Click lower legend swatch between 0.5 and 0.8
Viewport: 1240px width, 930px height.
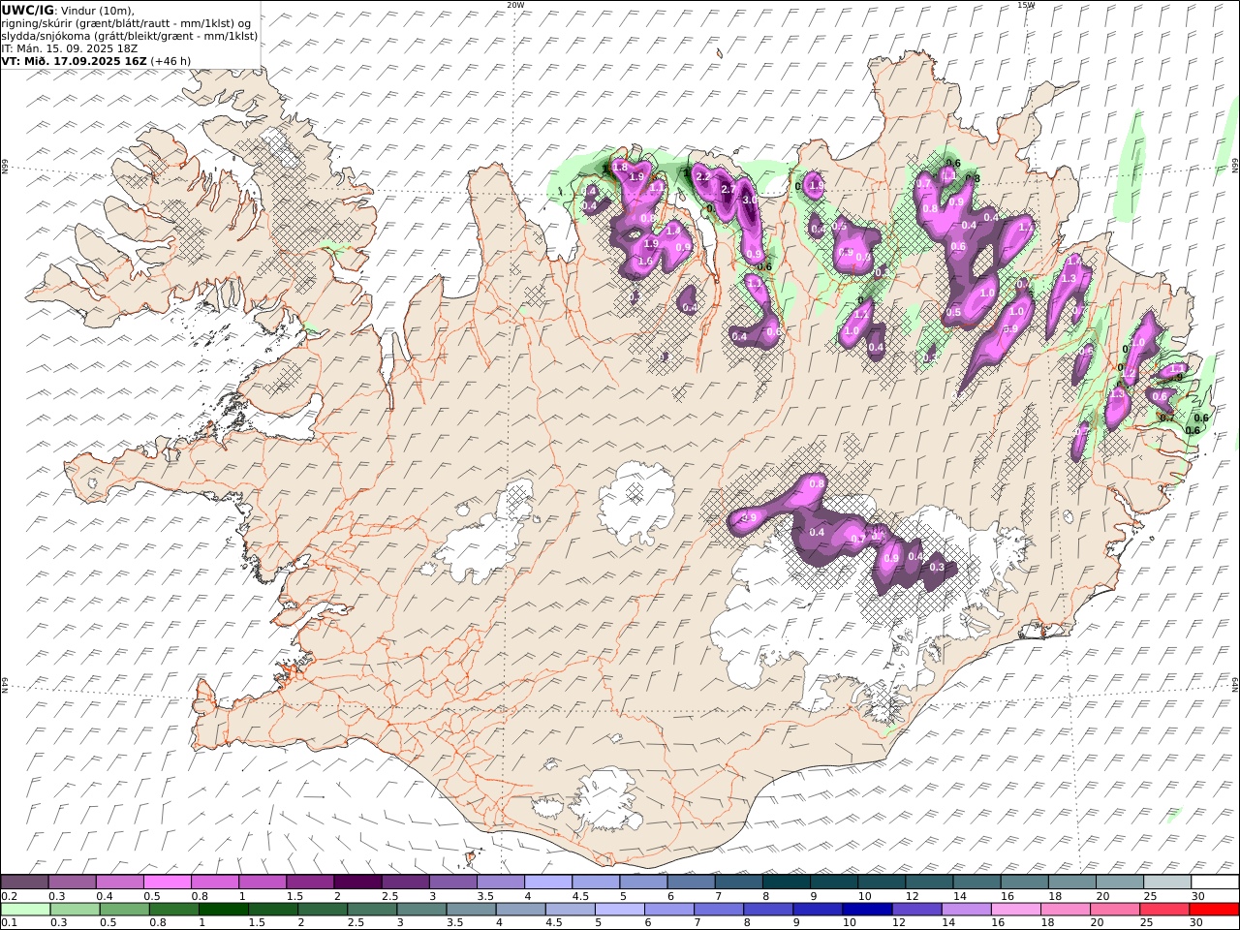(124, 910)
